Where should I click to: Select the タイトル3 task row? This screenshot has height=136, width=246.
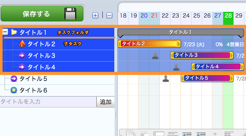point(58,56)
